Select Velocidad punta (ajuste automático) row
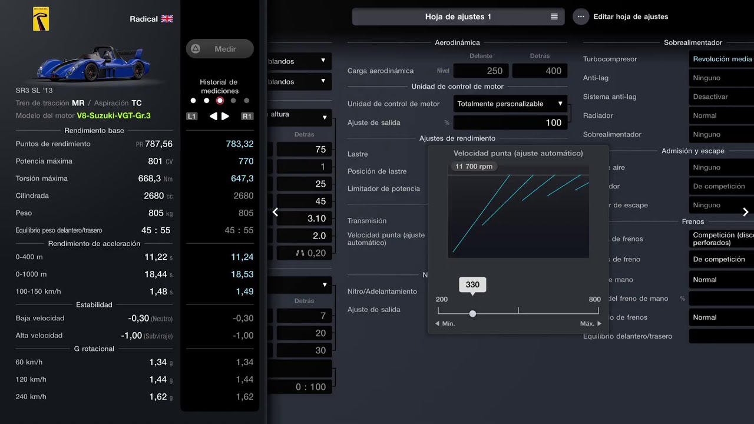 point(386,238)
